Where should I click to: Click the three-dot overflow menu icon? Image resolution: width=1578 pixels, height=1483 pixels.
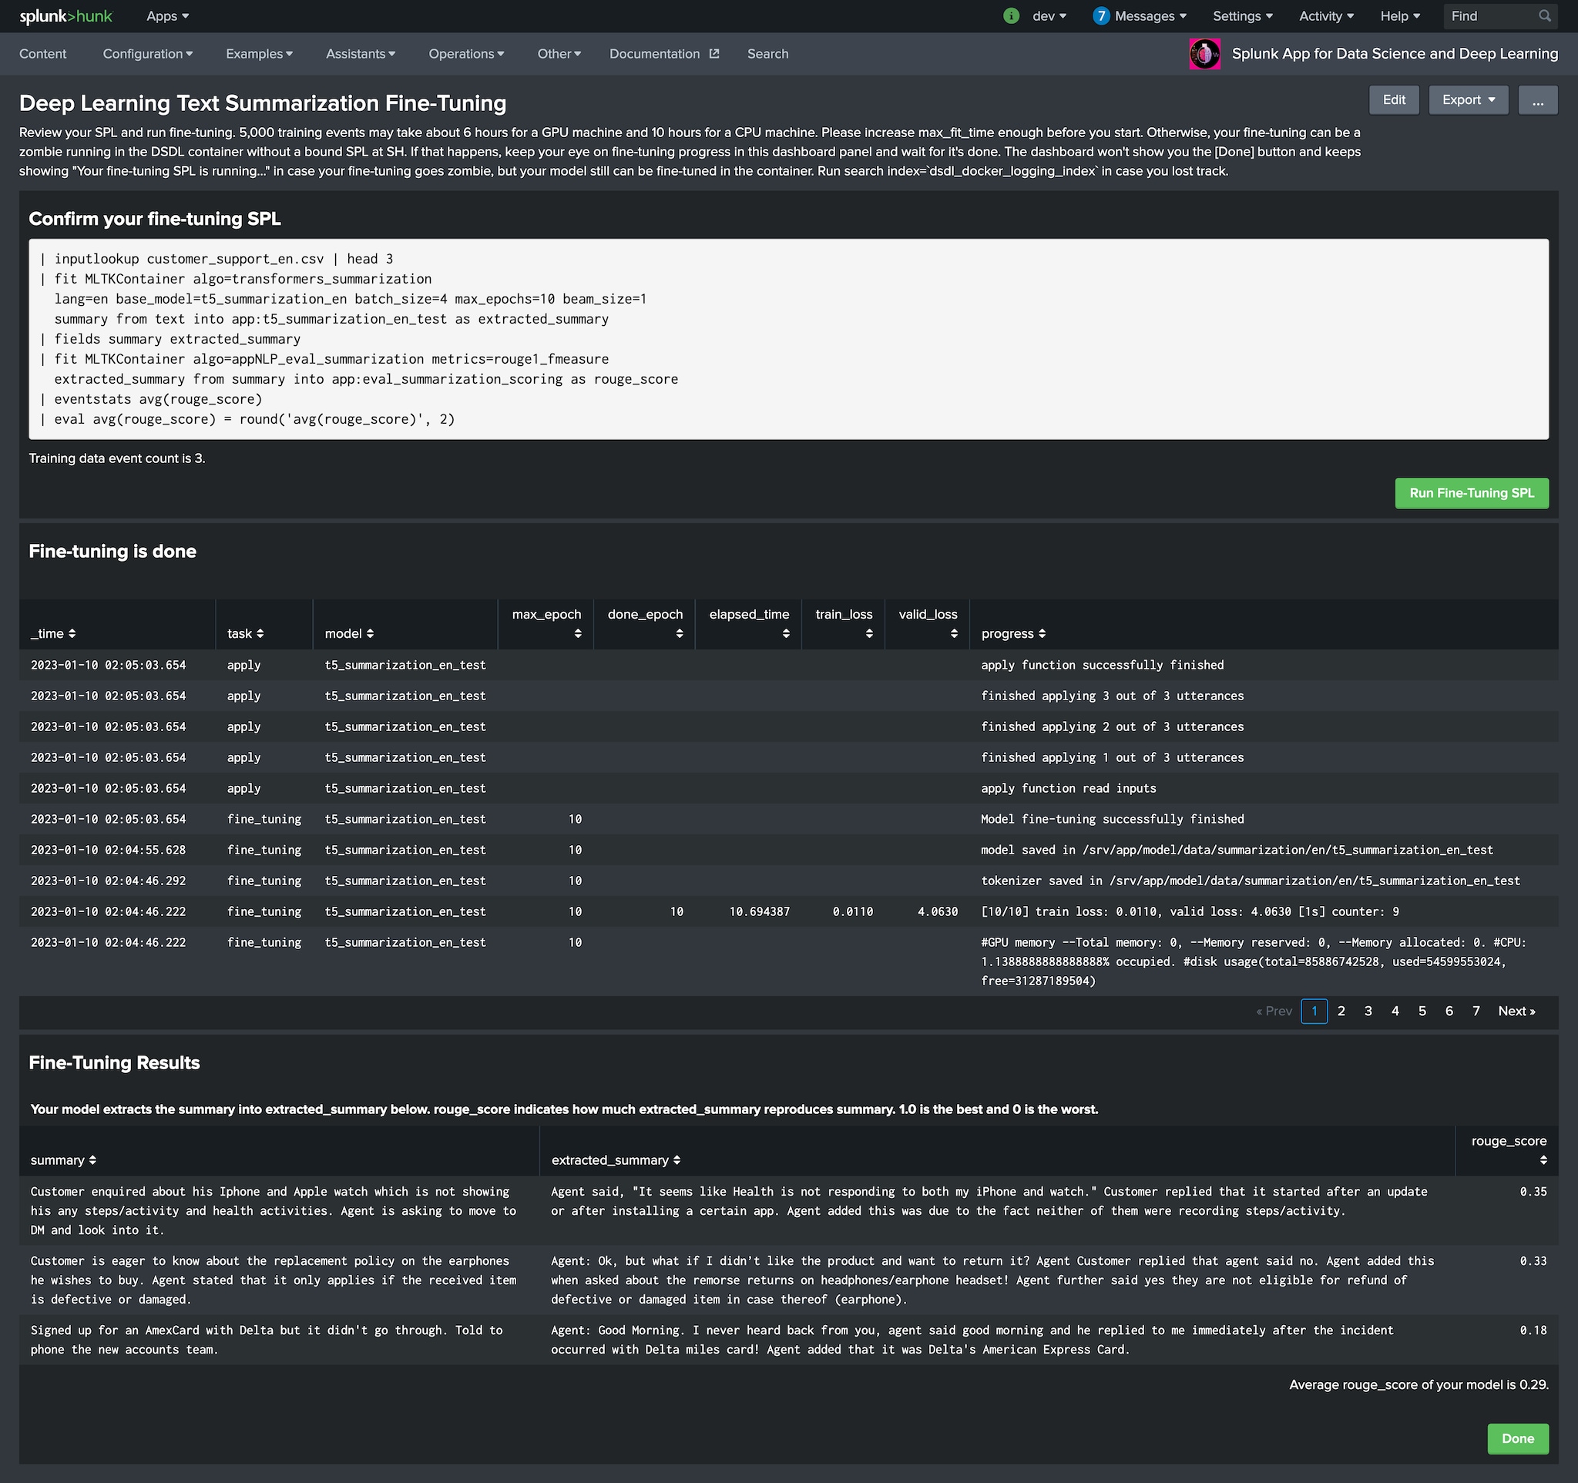point(1536,99)
